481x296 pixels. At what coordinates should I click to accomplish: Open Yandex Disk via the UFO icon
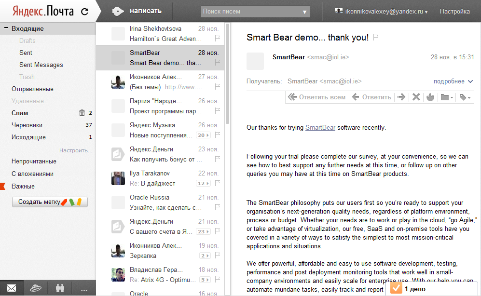[35, 288]
